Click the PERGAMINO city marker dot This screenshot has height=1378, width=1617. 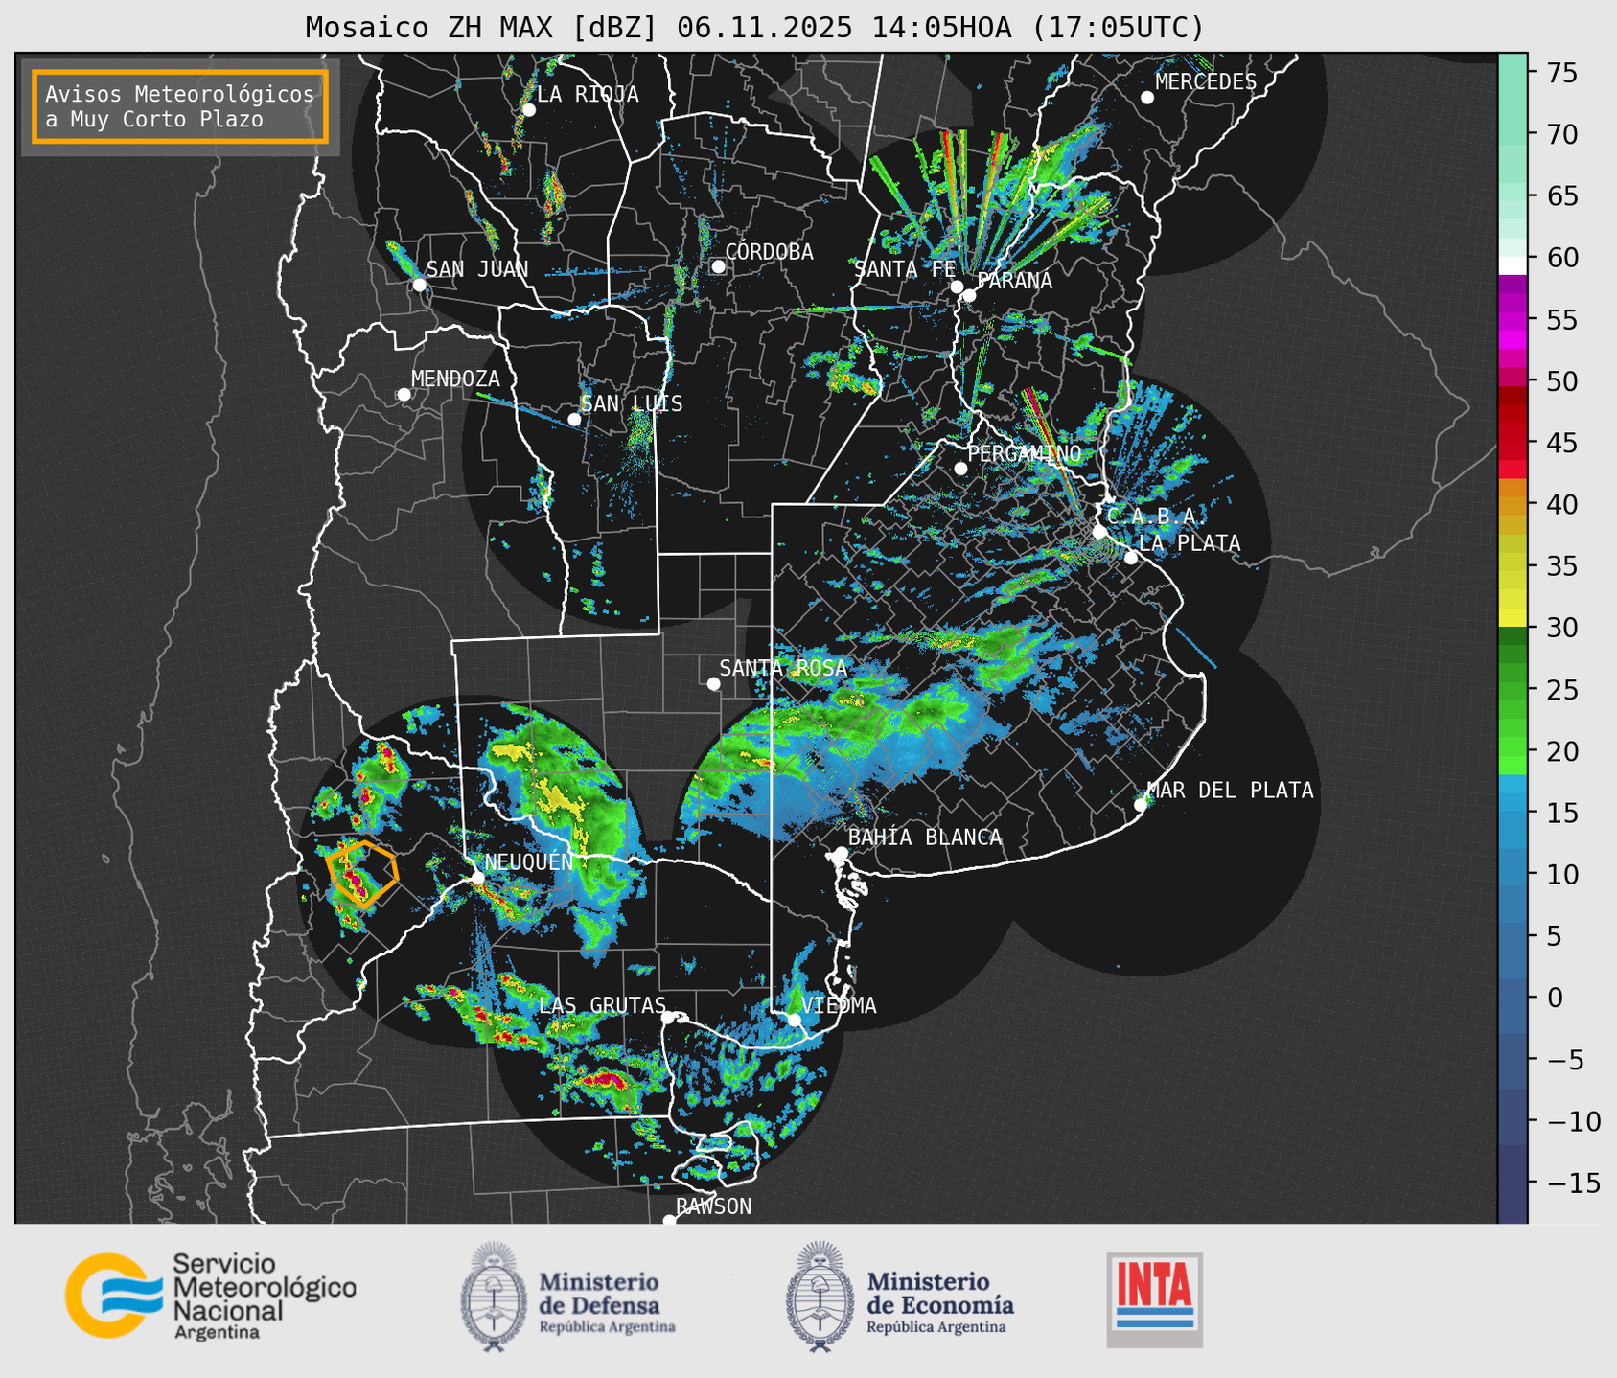pos(960,469)
